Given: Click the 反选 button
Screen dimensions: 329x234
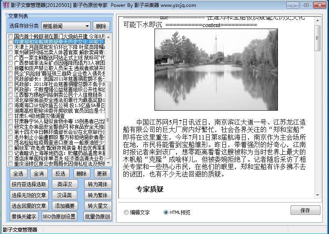Looking at the screenshot, I should pos(60,174).
